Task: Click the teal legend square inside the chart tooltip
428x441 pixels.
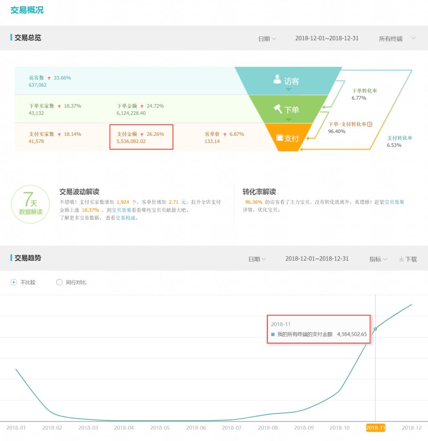Action: point(273,334)
